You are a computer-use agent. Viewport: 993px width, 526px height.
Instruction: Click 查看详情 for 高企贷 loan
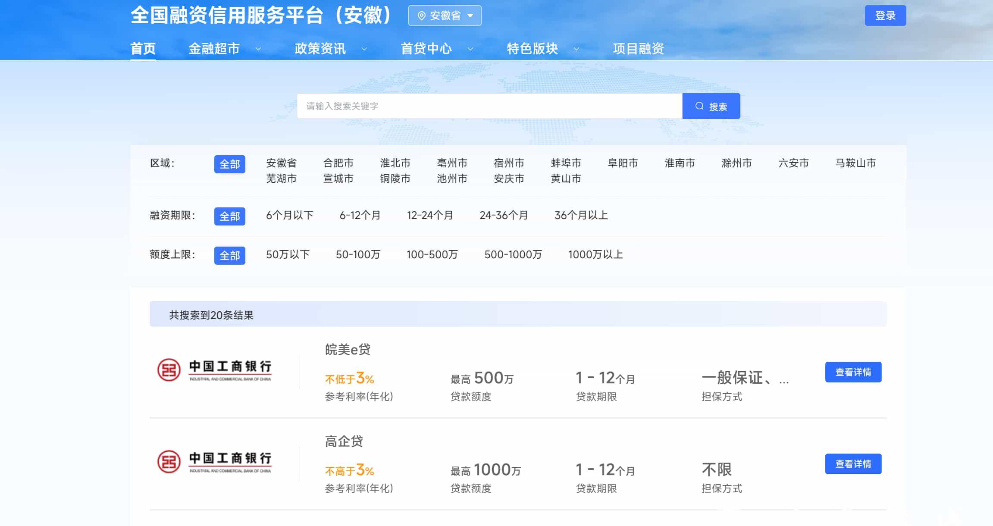(x=853, y=463)
